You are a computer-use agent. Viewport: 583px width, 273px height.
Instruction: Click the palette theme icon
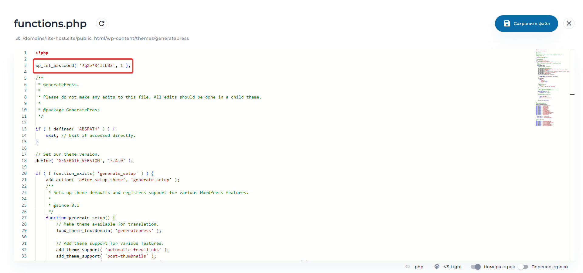coord(437,267)
